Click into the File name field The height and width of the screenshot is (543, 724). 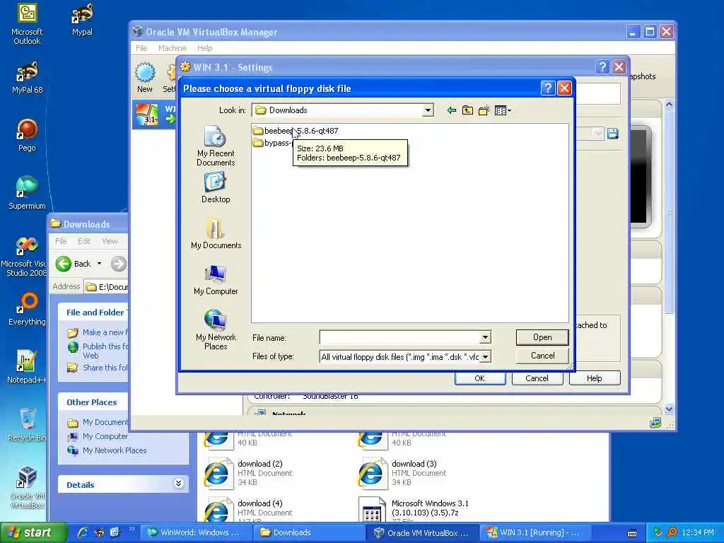tap(400, 337)
